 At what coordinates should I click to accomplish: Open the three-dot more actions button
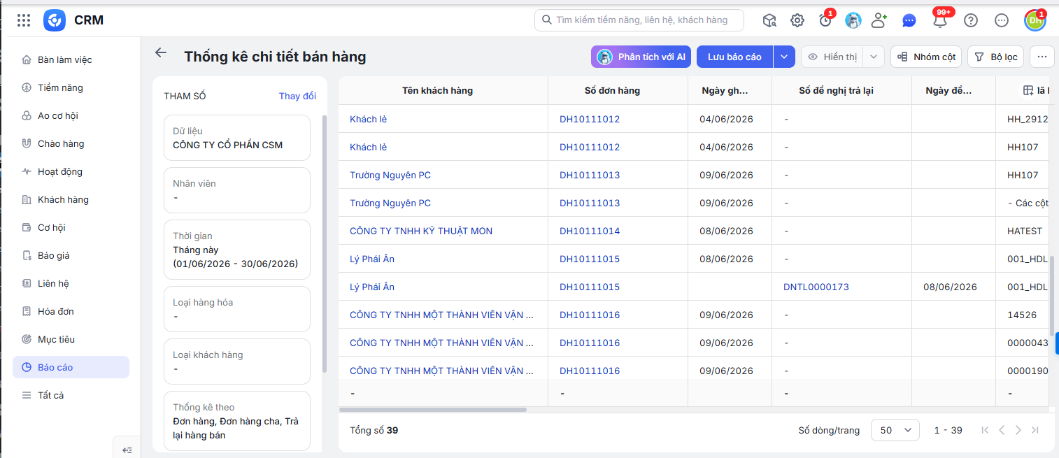point(1042,57)
